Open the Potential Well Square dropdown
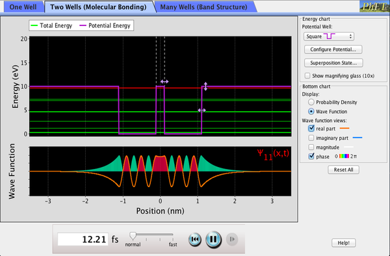Image resolution: width=390 pixels, height=256 pixels. click(328, 36)
